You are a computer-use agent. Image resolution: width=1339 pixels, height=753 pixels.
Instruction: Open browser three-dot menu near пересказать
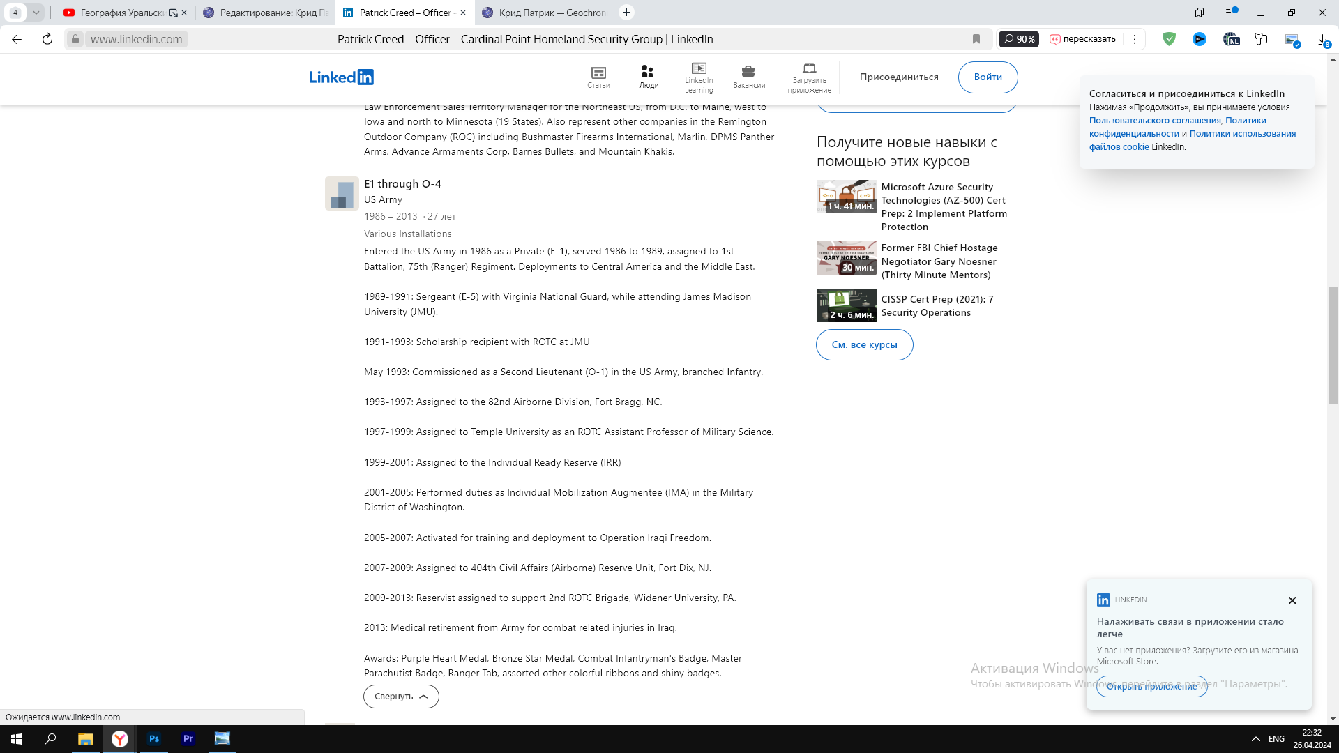pyautogui.click(x=1135, y=39)
